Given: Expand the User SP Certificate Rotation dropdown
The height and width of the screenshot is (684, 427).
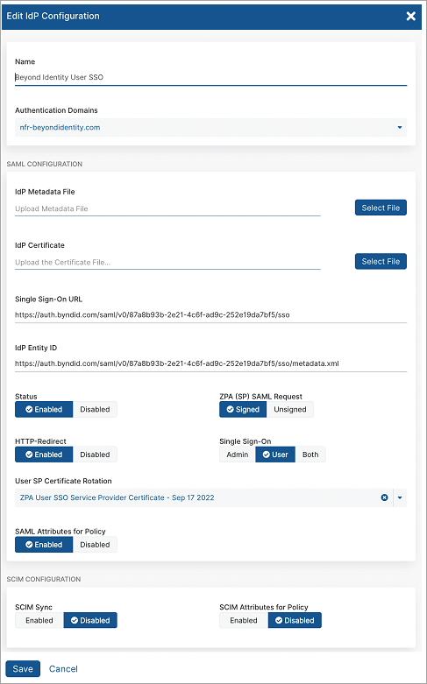Looking at the screenshot, I should pyautogui.click(x=400, y=497).
